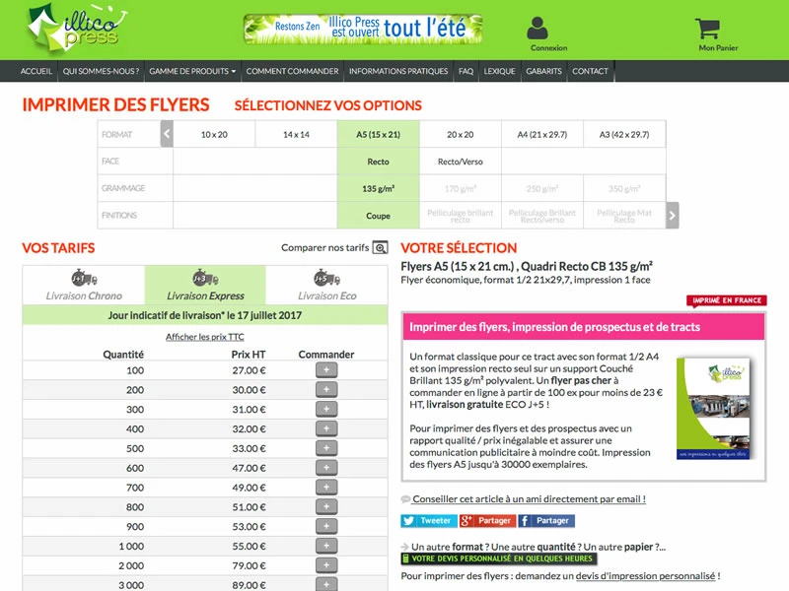
Task: Go to Accueil in the navigation bar
Action: pos(36,71)
